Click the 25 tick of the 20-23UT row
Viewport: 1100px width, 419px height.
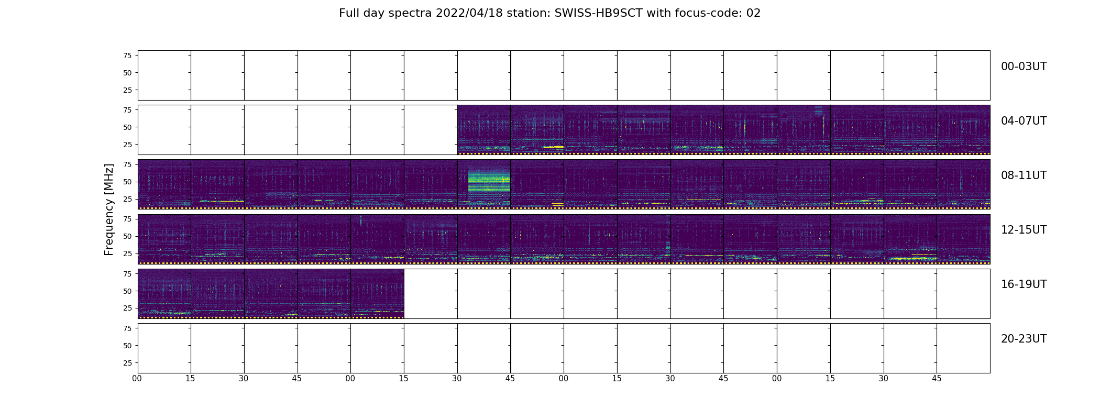click(x=127, y=363)
